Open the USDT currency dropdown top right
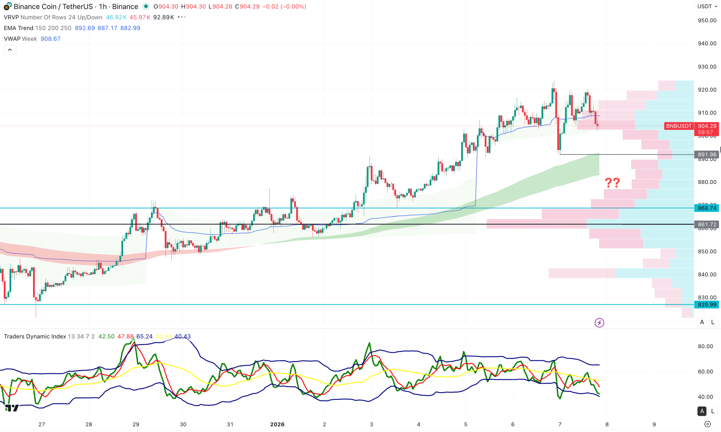 point(707,6)
